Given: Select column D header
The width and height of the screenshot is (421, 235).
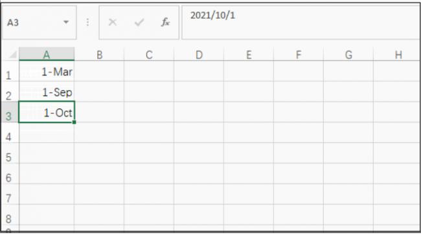Looking at the screenshot, I should point(199,54).
